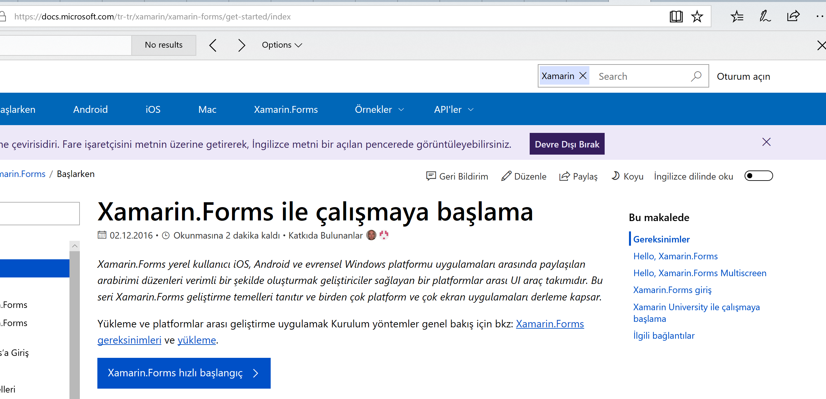Select highlighted sidebar tree item
The height and width of the screenshot is (399, 826).
[x=35, y=268]
